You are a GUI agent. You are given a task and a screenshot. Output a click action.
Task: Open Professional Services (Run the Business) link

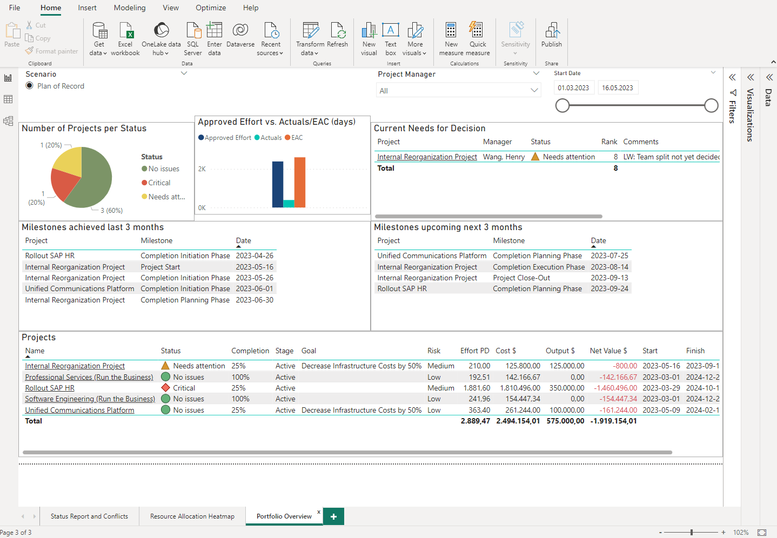(89, 378)
